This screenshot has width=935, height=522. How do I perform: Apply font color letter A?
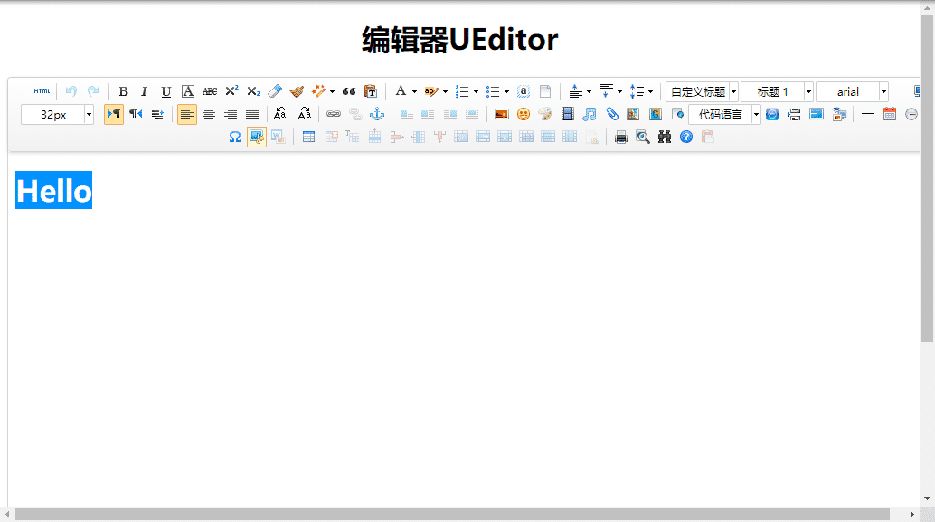click(x=401, y=91)
